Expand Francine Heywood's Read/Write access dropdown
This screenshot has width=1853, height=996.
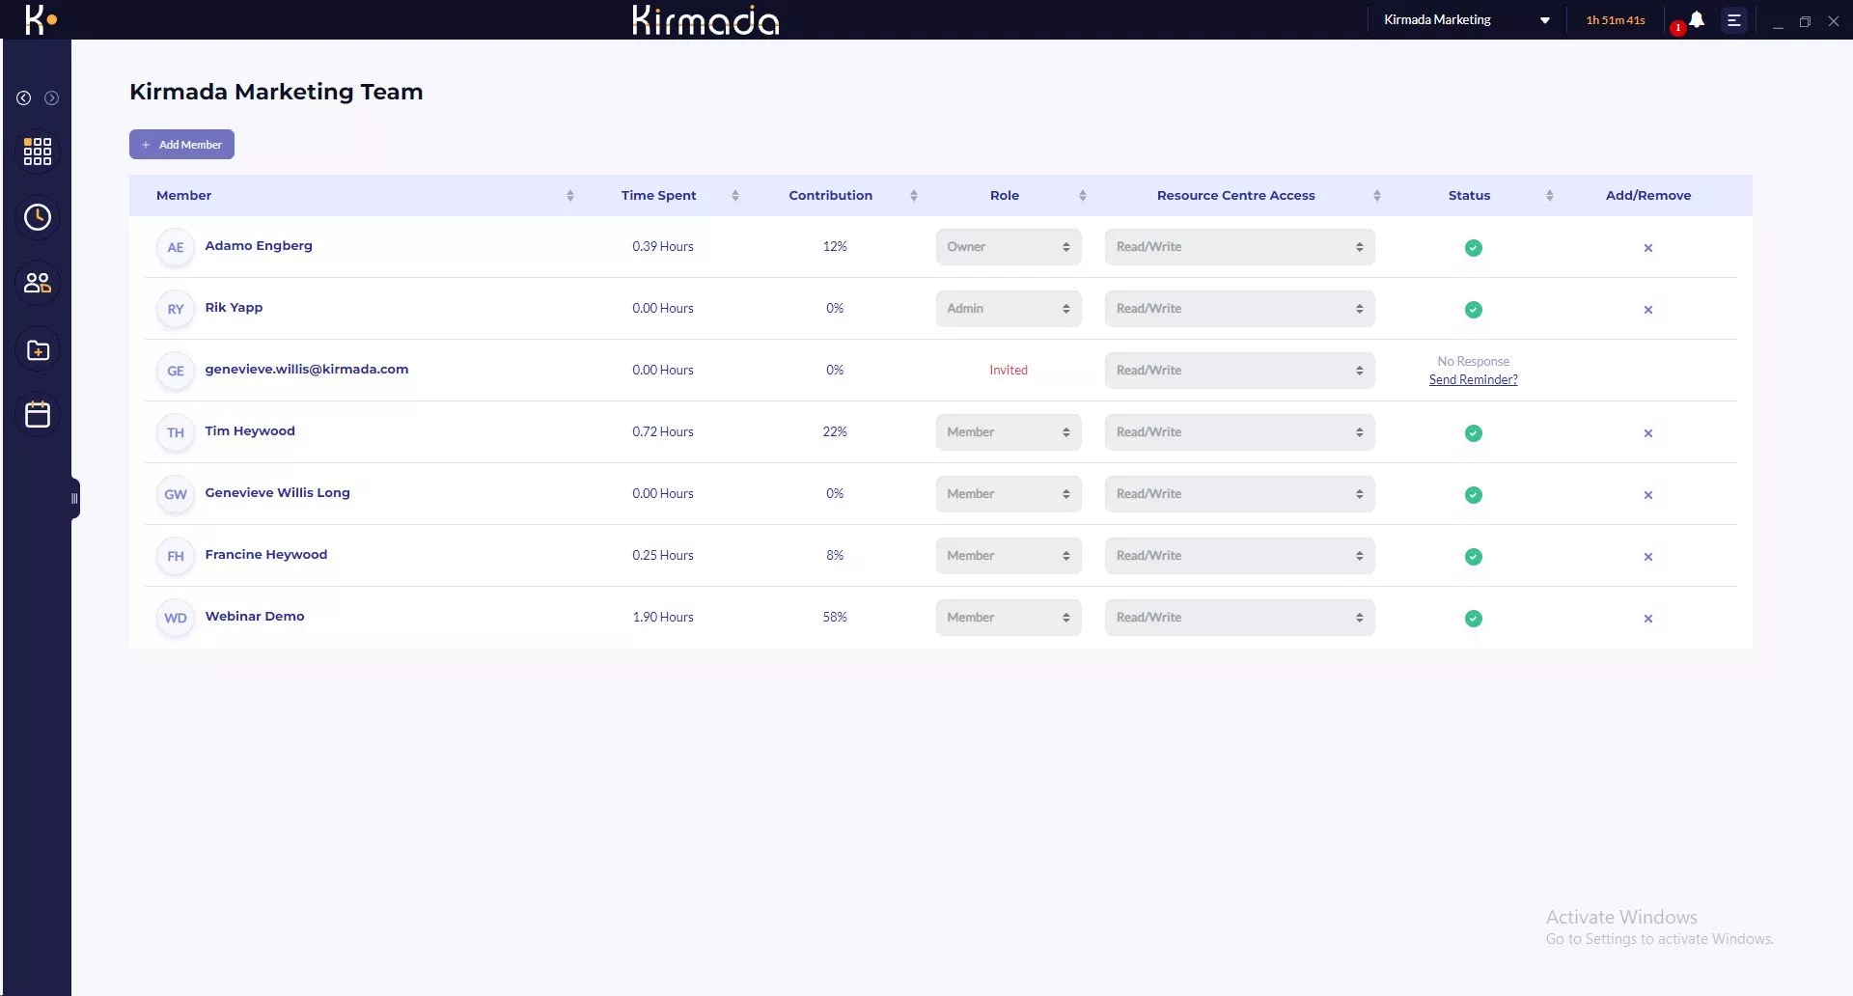[1238, 556]
